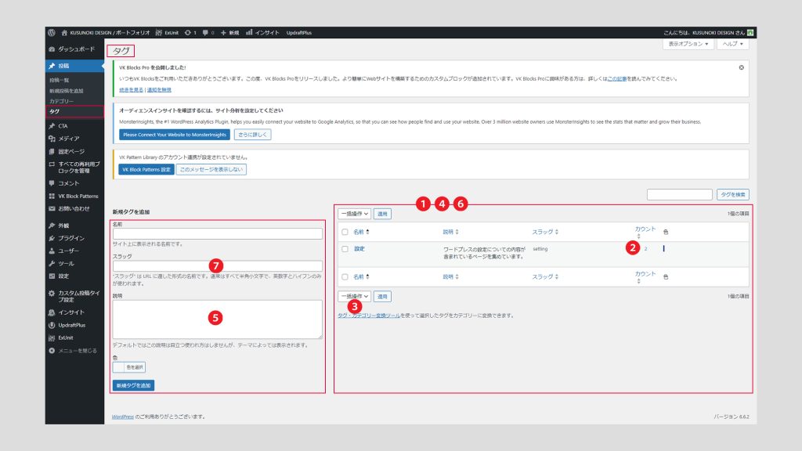Expand the 表示オプション screen options panel
The width and height of the screenshot is (802, 451).
(690, 45)
